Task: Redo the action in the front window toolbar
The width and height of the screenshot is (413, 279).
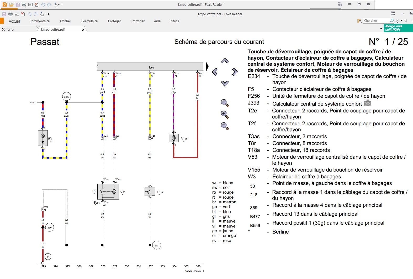Action: point(36,14)
